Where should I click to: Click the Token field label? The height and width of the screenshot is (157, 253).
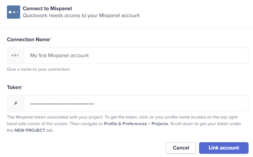[14, 87]
